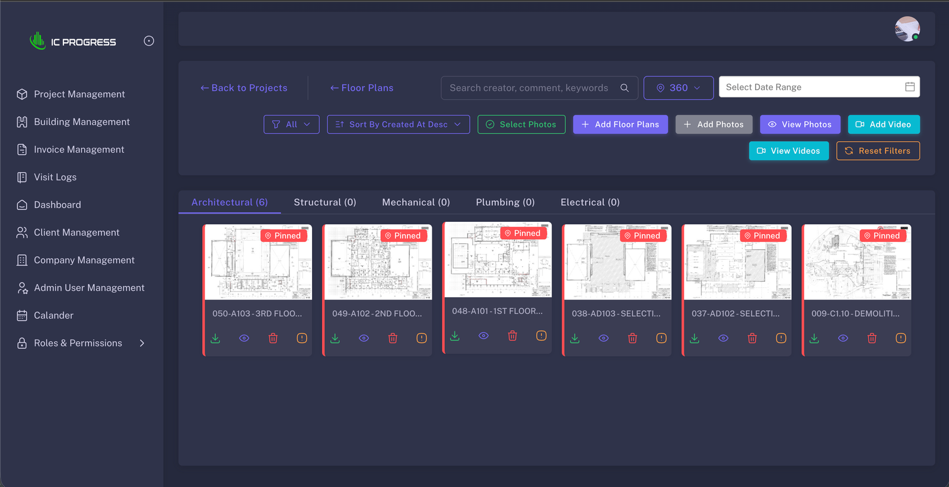The height and width of the screenshot is (487, 949).
Task: Switch to the Structural (0) tab
Action: [x=325, y=202]
